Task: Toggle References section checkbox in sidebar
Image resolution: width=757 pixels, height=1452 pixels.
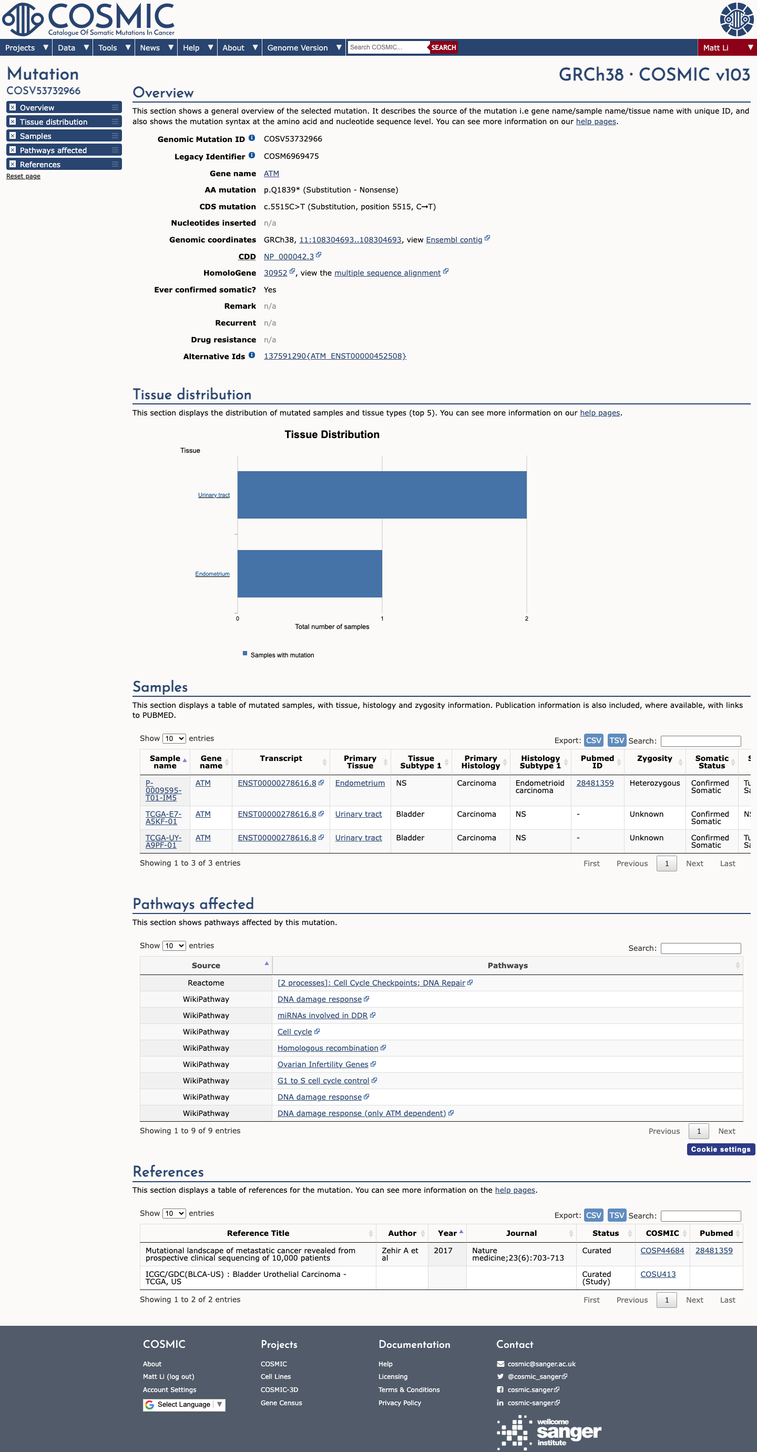Action: (13, 164)
